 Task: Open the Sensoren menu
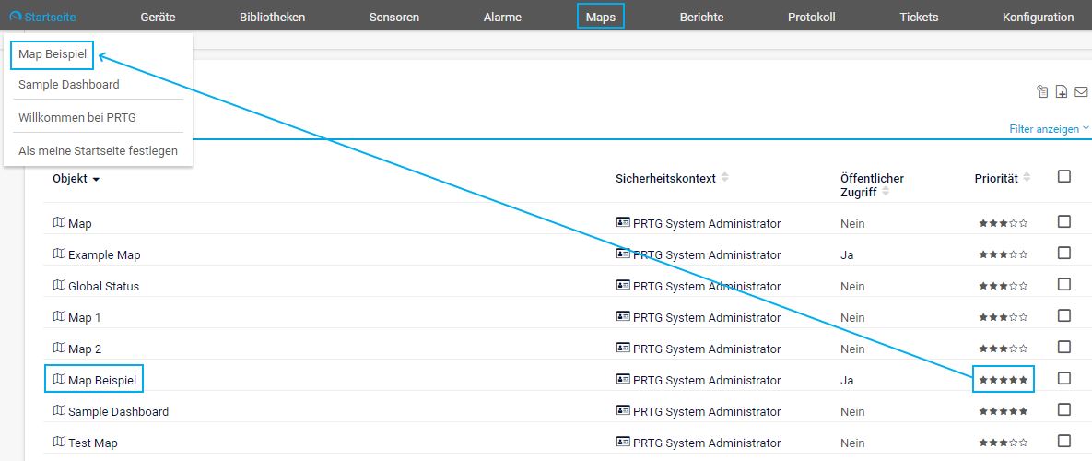pos(393,17)
